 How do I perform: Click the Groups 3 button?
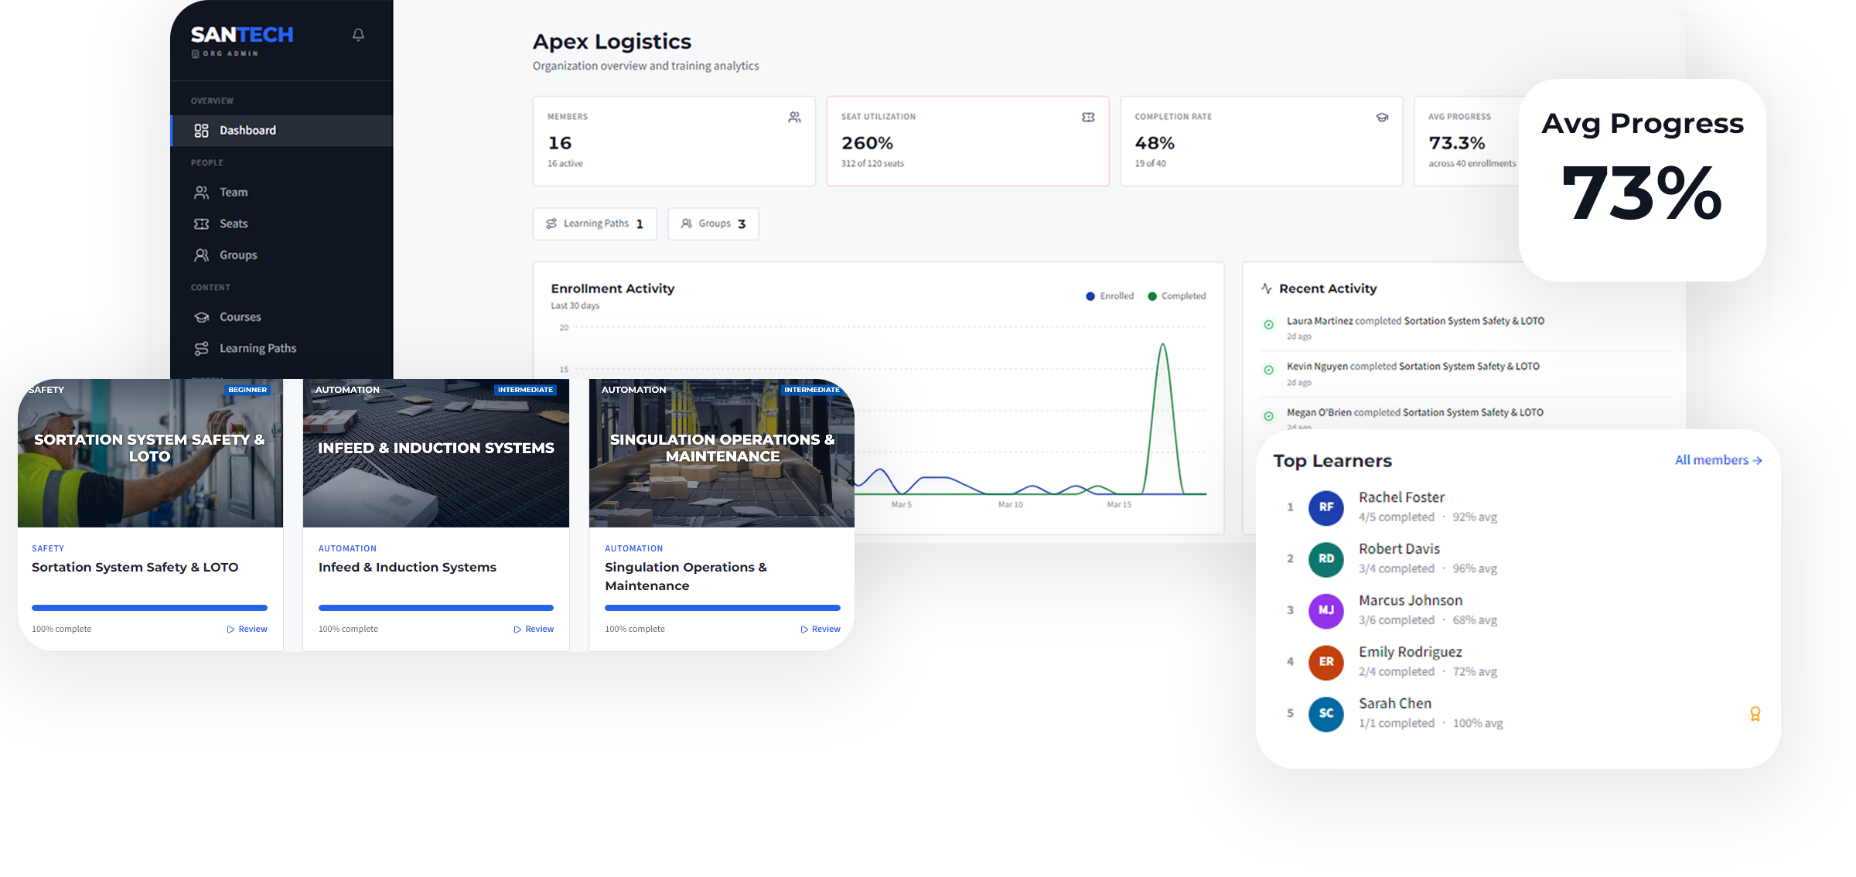coord(713,224)
